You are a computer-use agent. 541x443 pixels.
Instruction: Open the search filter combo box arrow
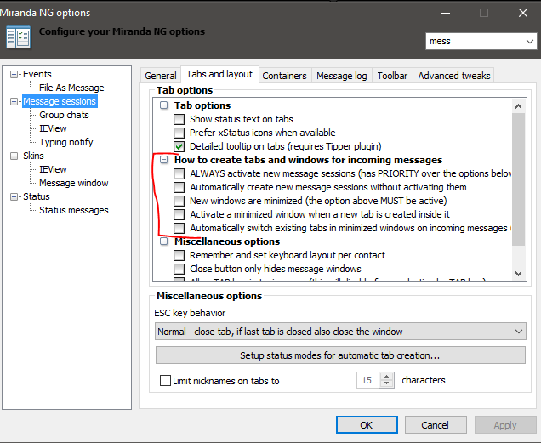click(x=530, y=42)
